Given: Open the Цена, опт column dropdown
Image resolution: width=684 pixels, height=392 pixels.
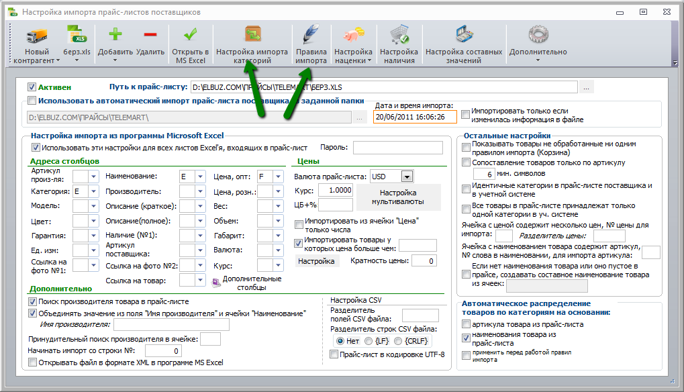Looking at the screenshot, I should 279,177.
